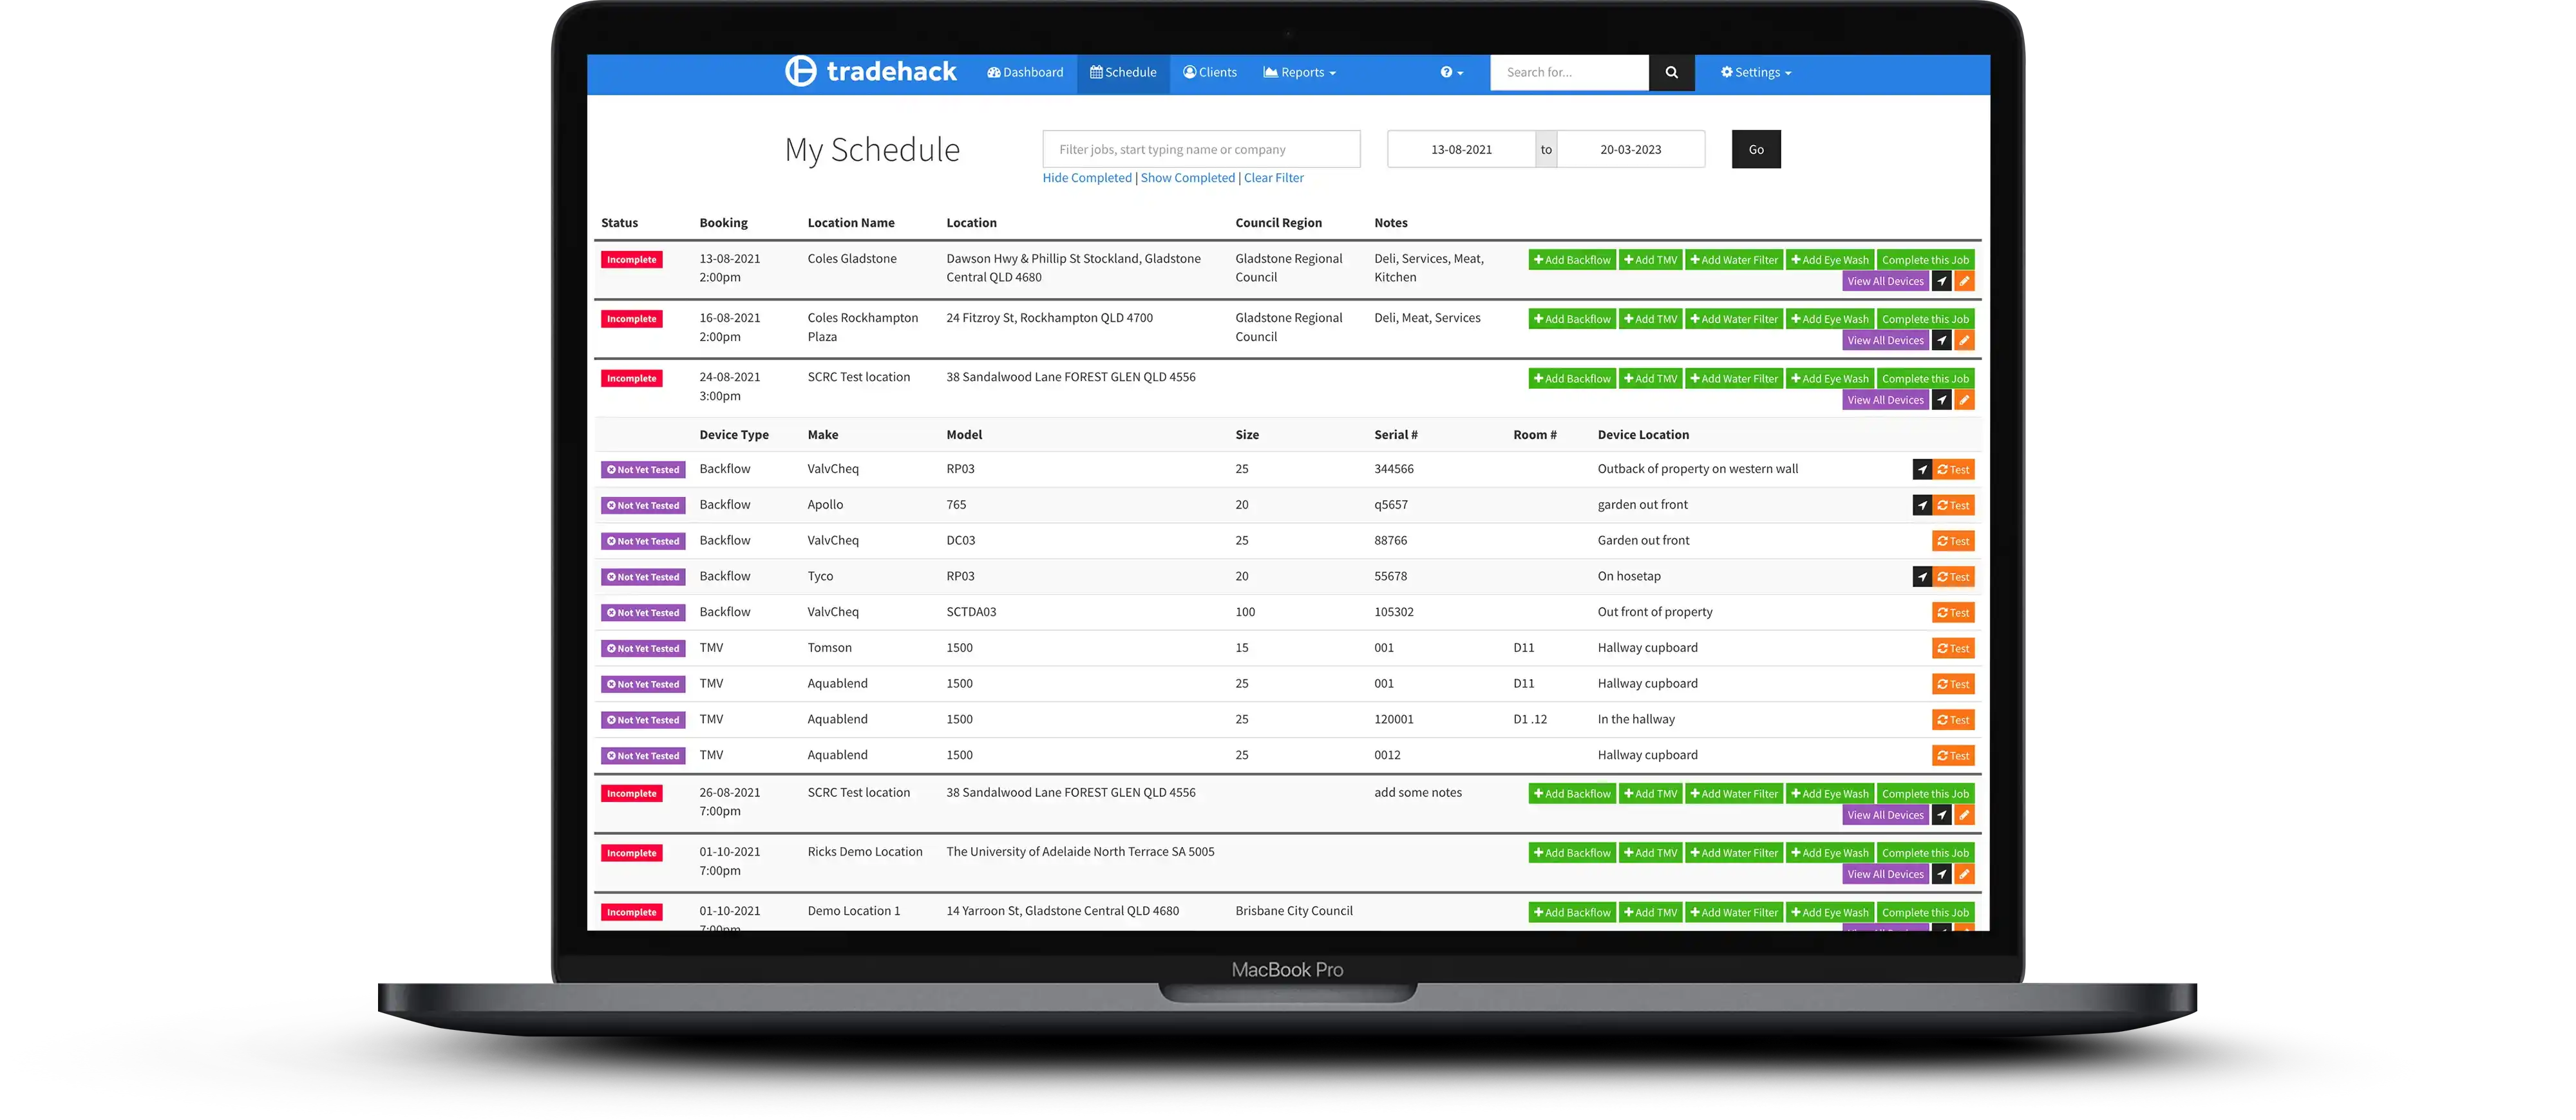
Task: Click navigate arrow for Tyco RP03 device
Action: [x=1921, y=577]
